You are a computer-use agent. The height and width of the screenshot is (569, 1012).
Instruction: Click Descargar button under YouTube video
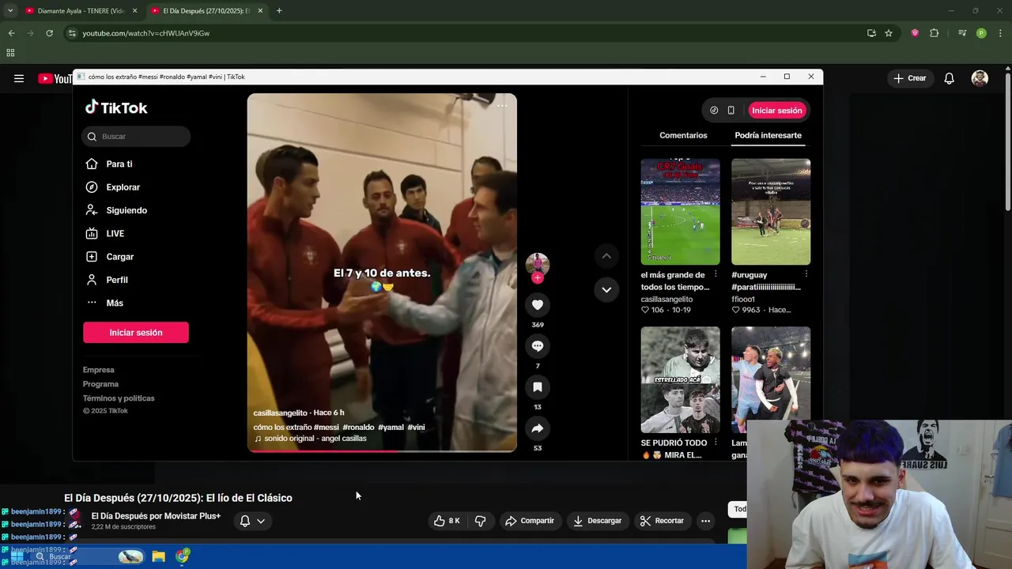(597, 521)
